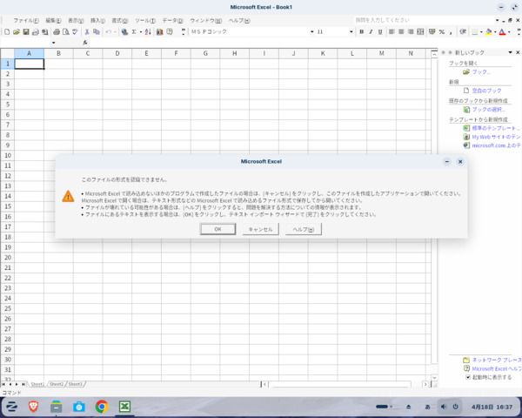Click the New blank workbook toolbar icon
The width and height of the screenshot is (522, 418).
pos(7,31)
